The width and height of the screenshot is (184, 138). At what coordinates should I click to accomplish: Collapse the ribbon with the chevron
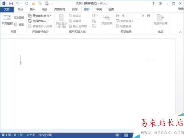[x=180, y=32]
